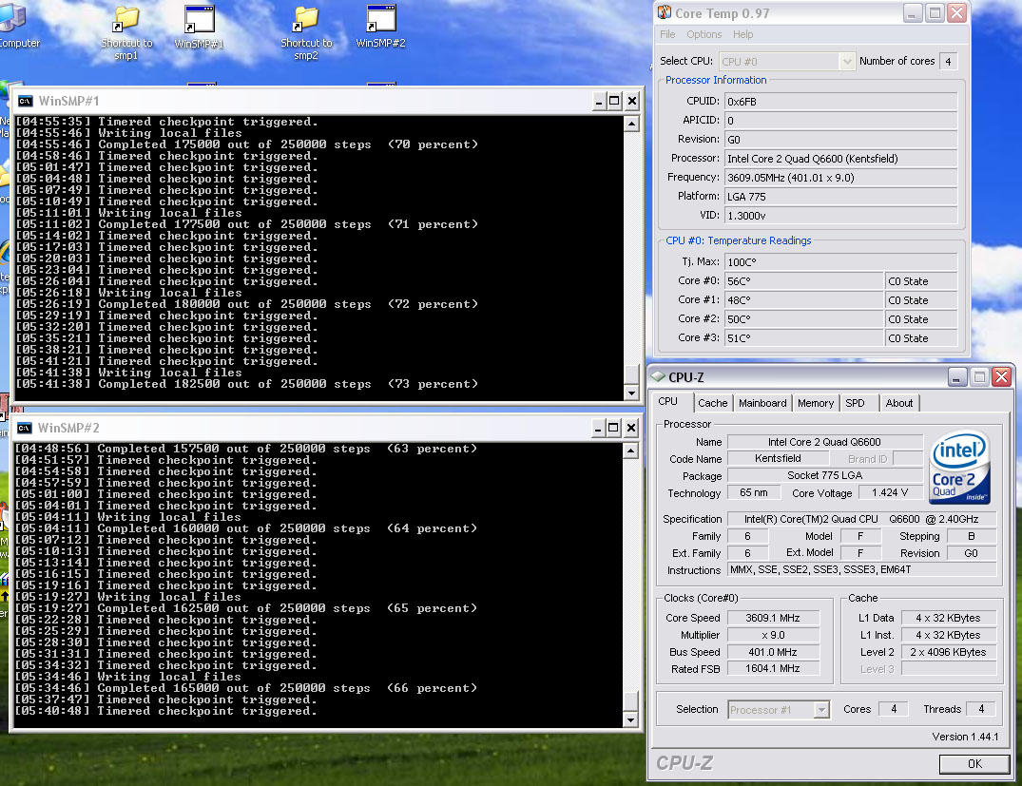Open the Select CPU dropdown in Core Temp
Screen dimensions: 1022x786
787,61
